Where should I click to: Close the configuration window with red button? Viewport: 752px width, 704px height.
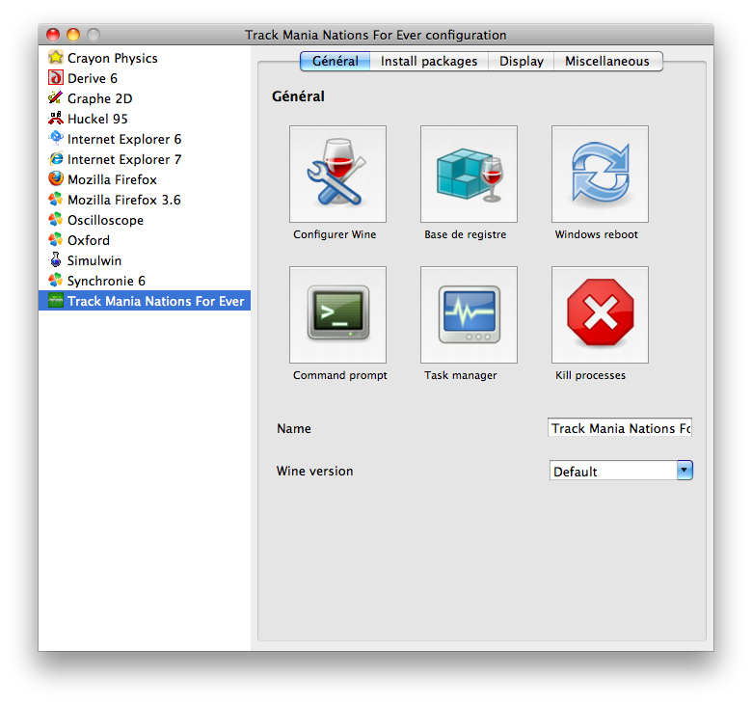[53, 35]
